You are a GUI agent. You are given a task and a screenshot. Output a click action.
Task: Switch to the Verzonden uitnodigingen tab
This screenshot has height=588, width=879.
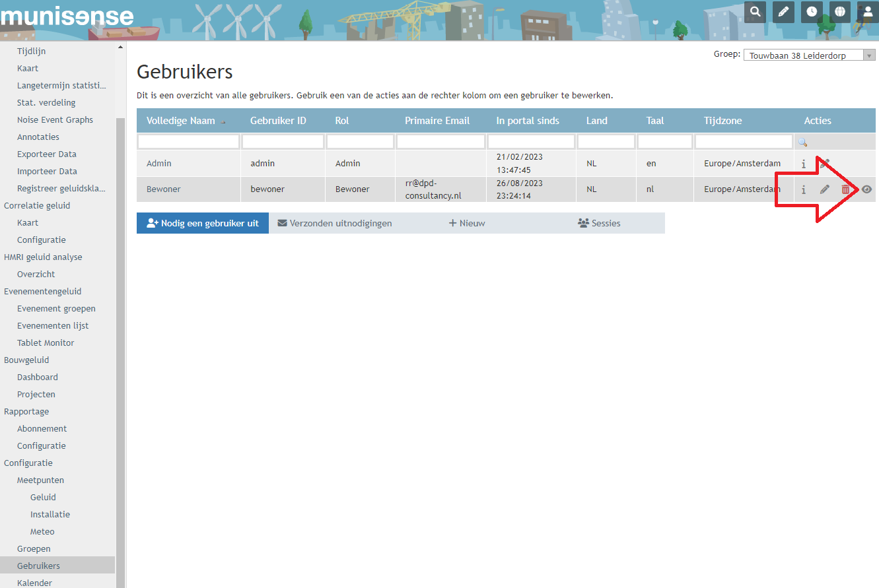click(x=335, y=223)
